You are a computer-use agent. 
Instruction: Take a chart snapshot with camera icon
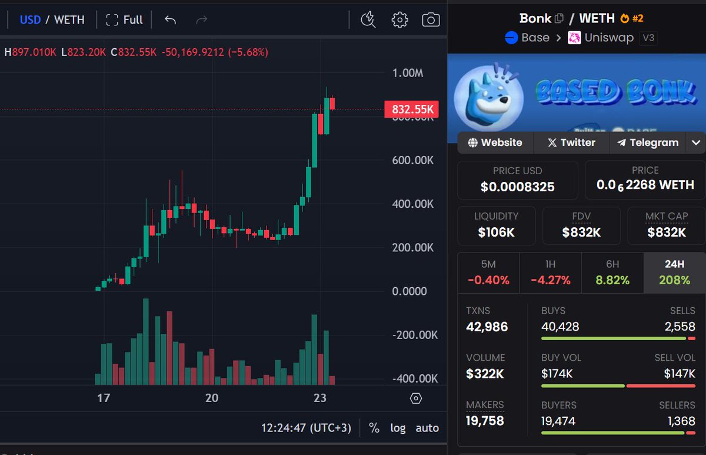pyautogui.click(x=431, y=19)
